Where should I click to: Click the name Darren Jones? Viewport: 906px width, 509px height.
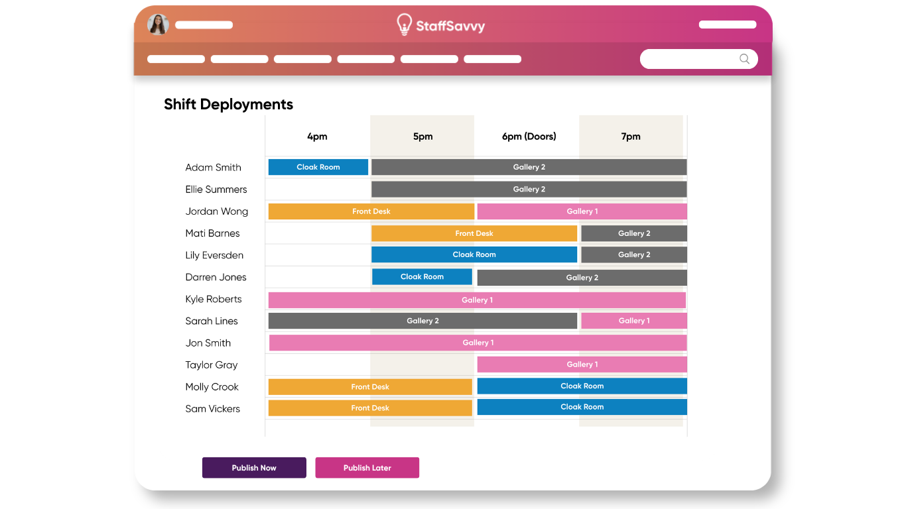coord(216,277)
